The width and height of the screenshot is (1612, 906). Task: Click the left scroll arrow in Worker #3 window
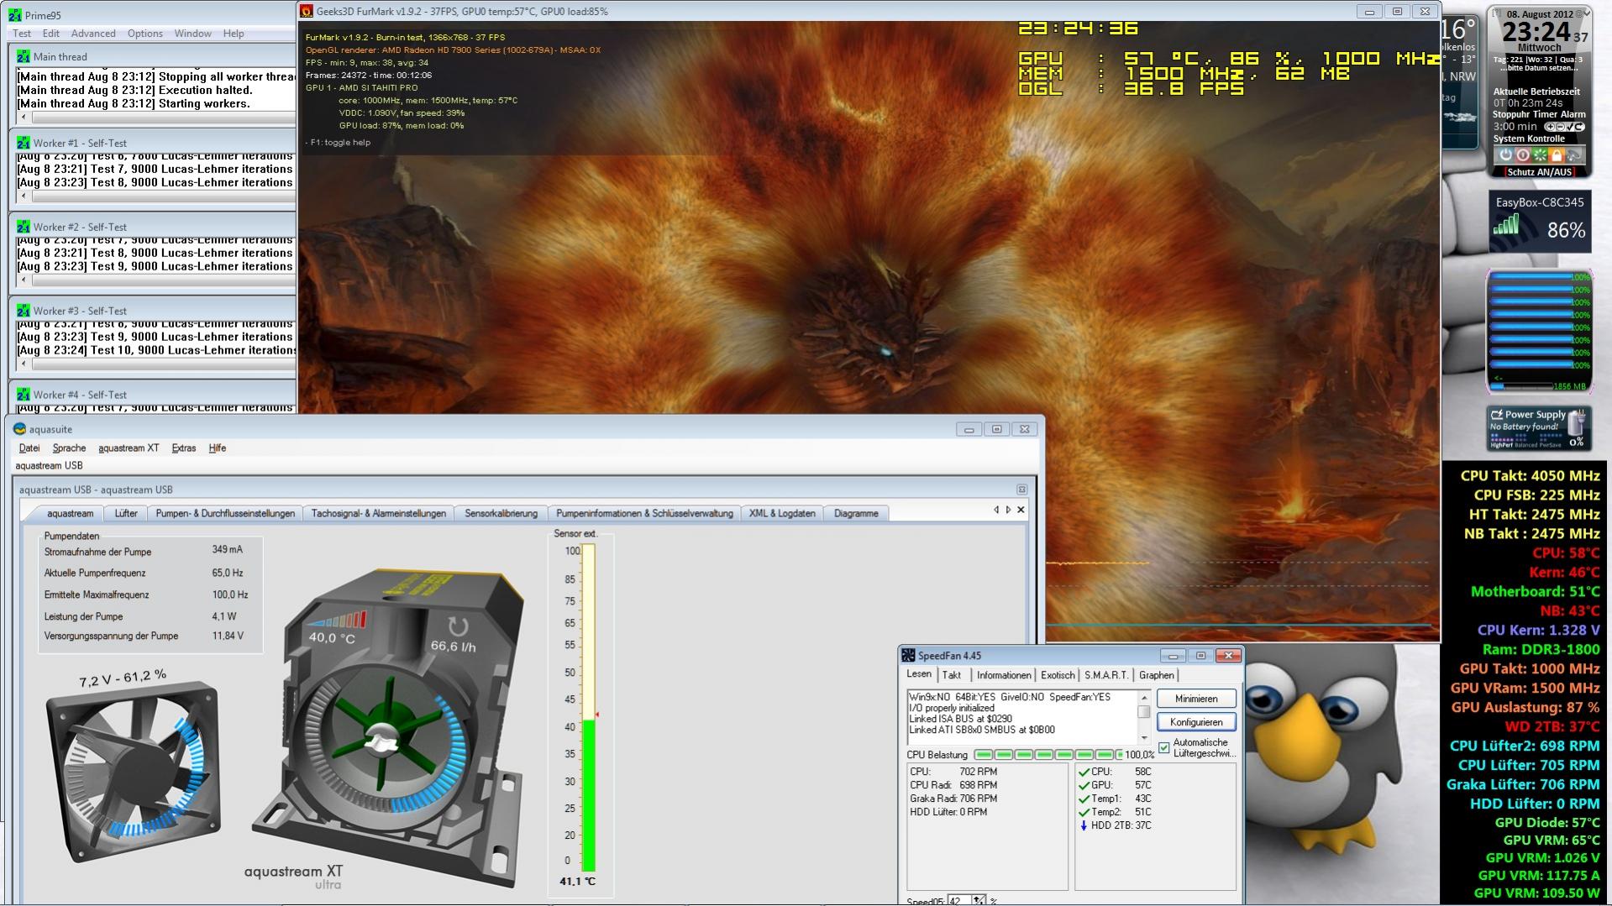(x=24, y=364)
